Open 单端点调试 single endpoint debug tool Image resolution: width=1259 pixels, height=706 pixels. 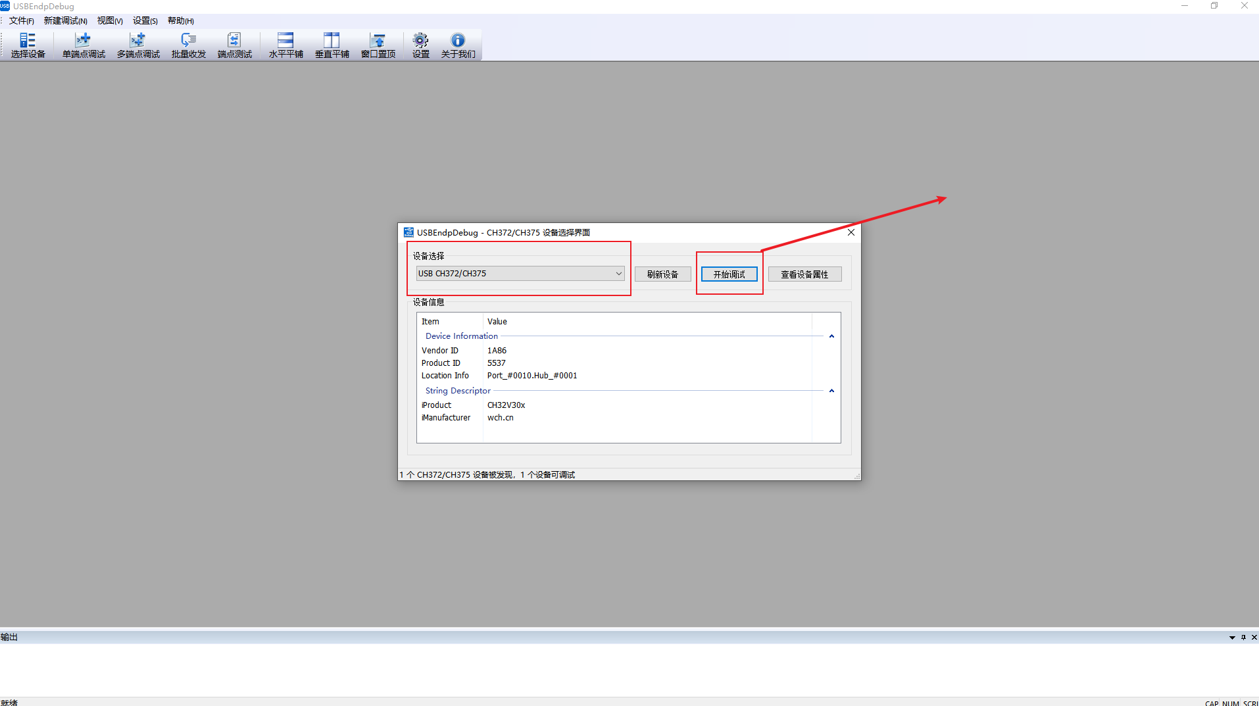click(x=84, y=45)
